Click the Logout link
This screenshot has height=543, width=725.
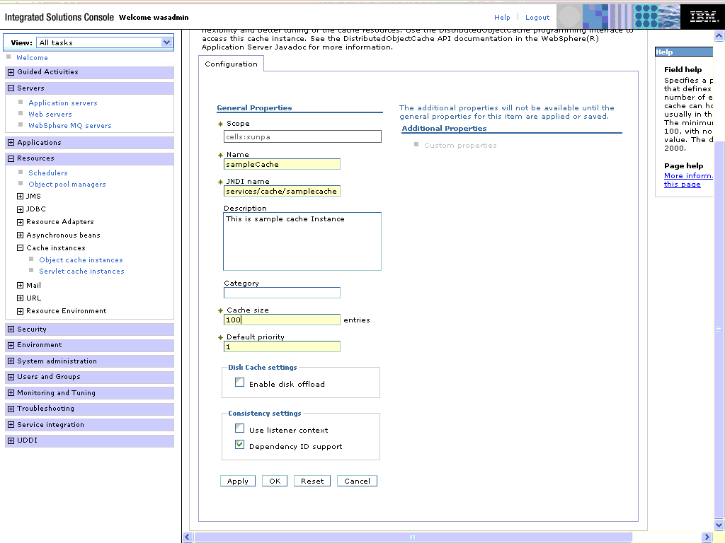click(x=537, y=18)
